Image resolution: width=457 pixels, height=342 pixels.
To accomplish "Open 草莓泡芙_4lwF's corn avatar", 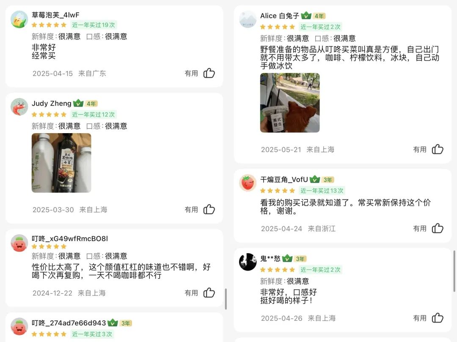I will coord(19,19).
